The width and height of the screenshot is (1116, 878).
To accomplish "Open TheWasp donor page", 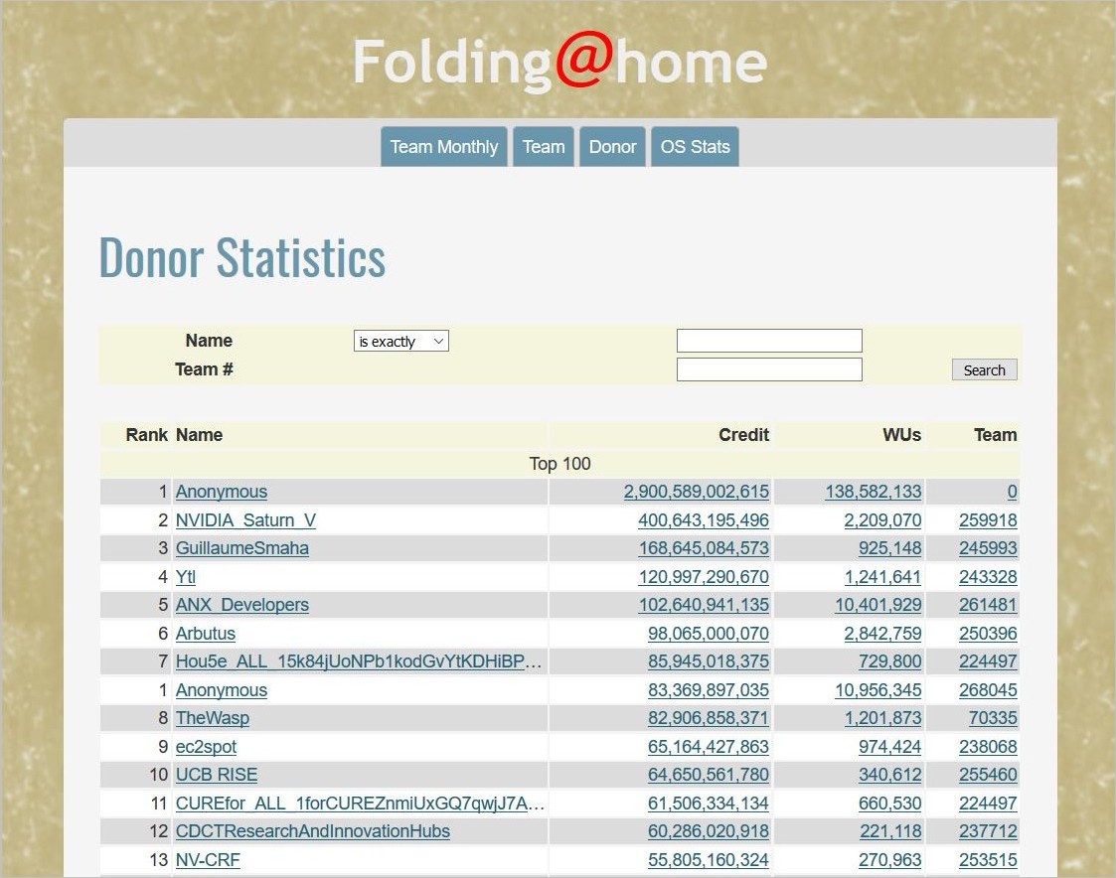I will tap(212, 718).
